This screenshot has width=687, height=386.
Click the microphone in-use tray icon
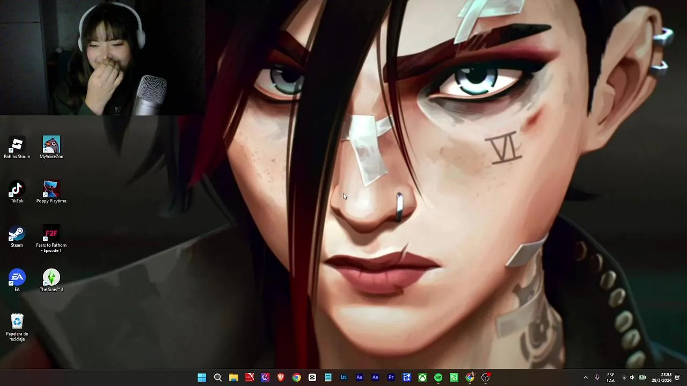click(597, 377)
